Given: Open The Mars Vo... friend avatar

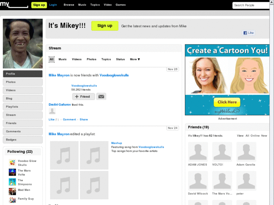Looking at the screenshot, I should [x=222, y=181].
